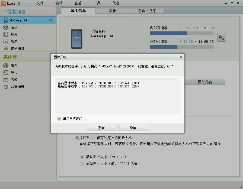Open connected device 照片 icon
Viewport: 243px width, 189px height.
6,34
